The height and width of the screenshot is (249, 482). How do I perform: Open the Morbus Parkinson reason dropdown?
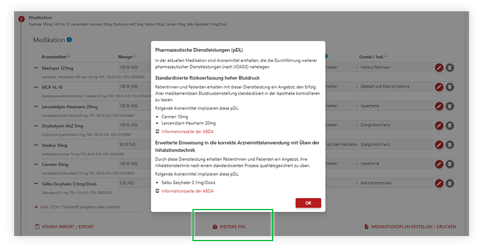click(x=357, y=68)
